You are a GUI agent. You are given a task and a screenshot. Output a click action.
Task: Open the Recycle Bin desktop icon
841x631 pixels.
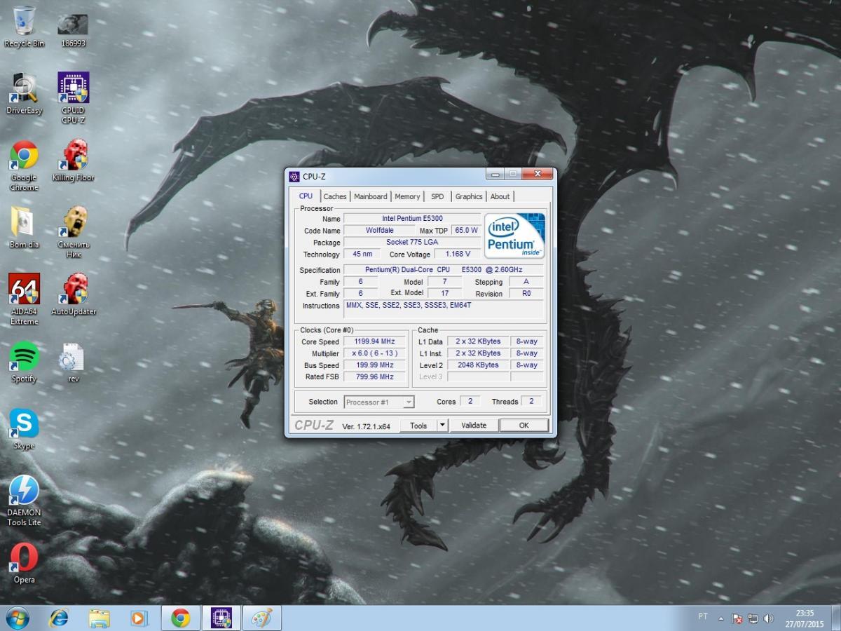tap(24, 27)
